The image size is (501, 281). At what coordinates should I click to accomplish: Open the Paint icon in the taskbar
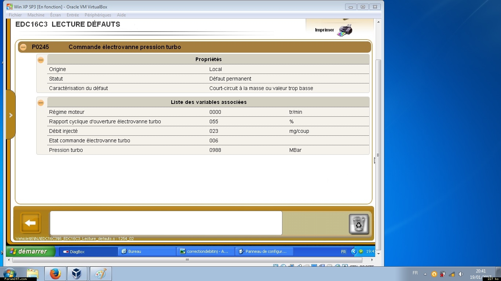[100, 274]
